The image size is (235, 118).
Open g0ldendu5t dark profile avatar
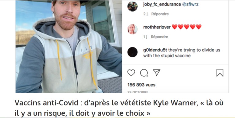[132, 52]
